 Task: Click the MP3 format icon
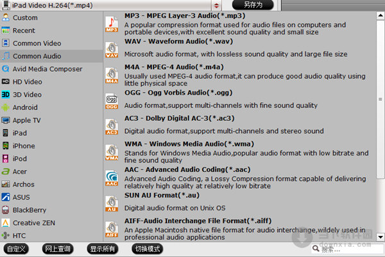(x=112, y=24)
